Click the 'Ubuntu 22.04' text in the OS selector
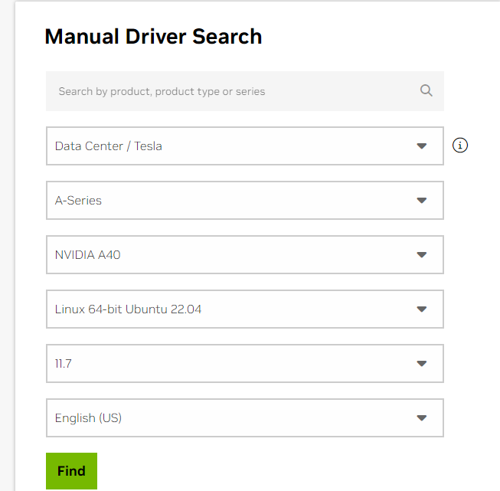This screenshot has width=500, height=491. pos(163,309)
